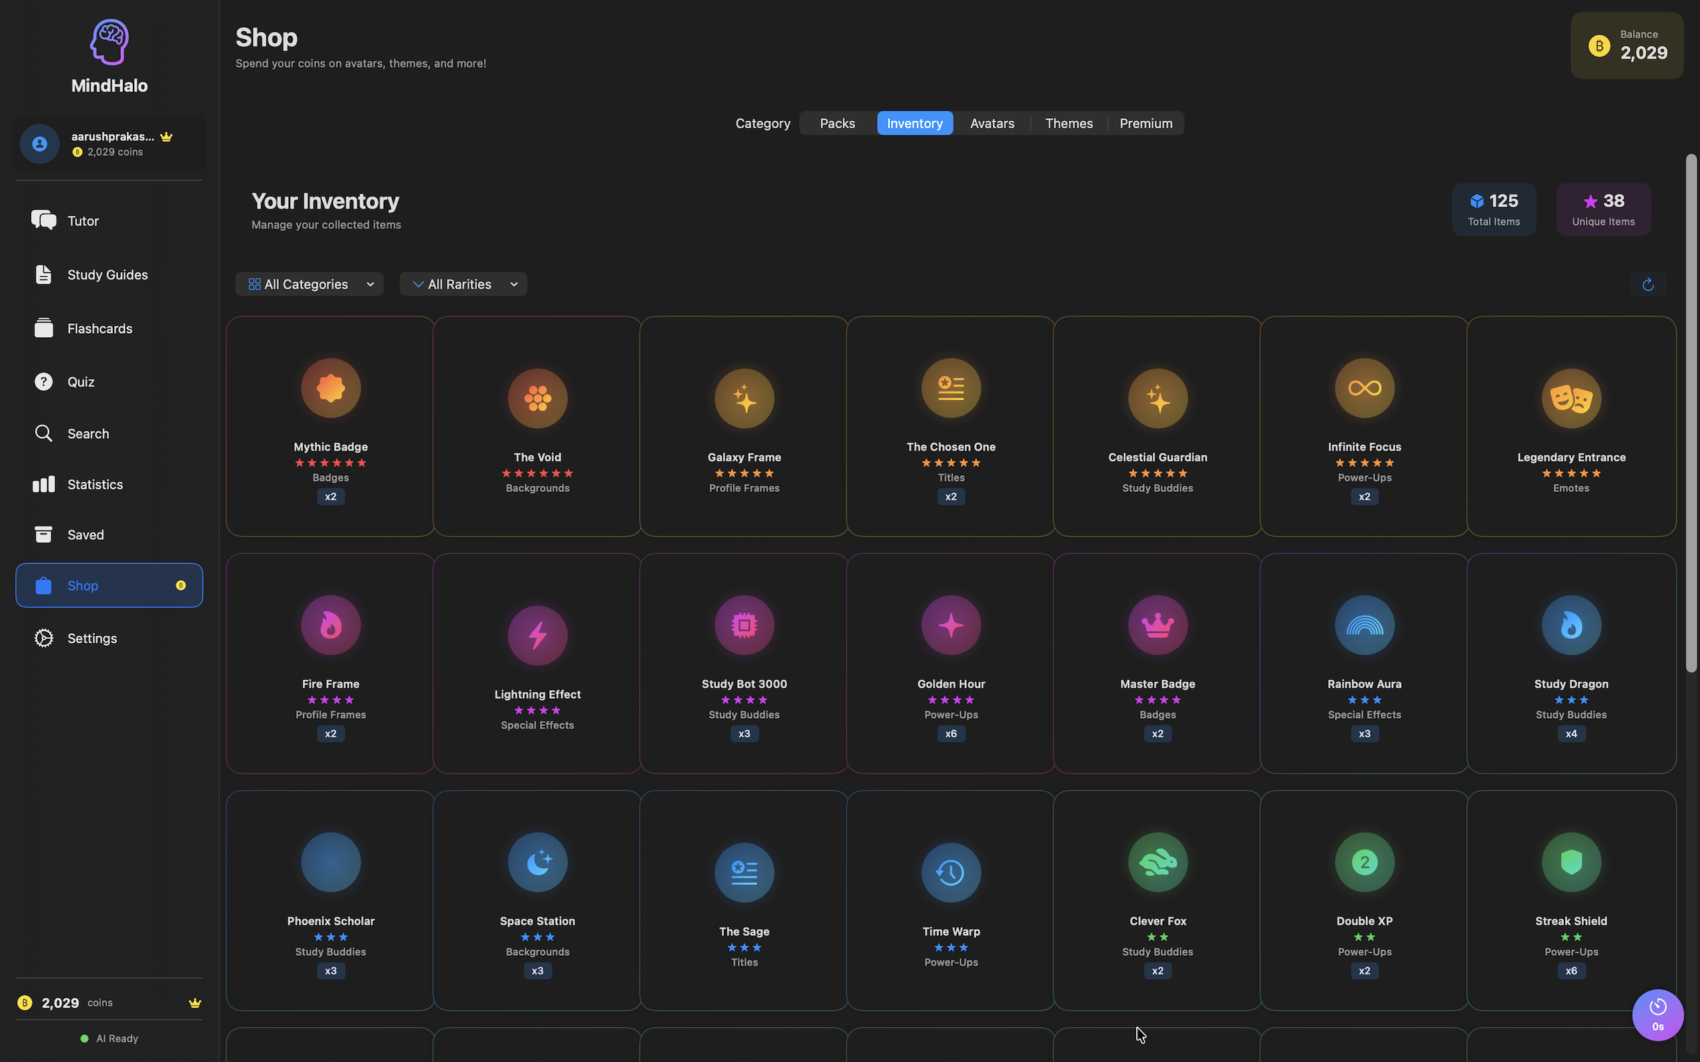The width and height of the screenshot is (1700, 1062).
Task: View the Statistics bar chart icon
Action: click(x=43, y=484)
